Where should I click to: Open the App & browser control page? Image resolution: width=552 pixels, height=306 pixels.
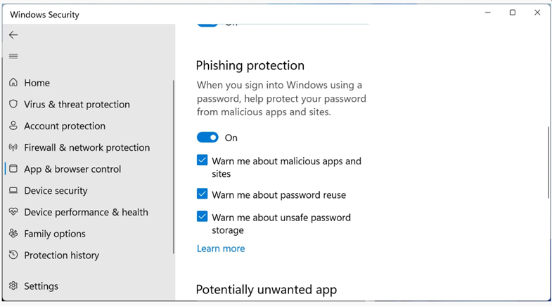72,169
